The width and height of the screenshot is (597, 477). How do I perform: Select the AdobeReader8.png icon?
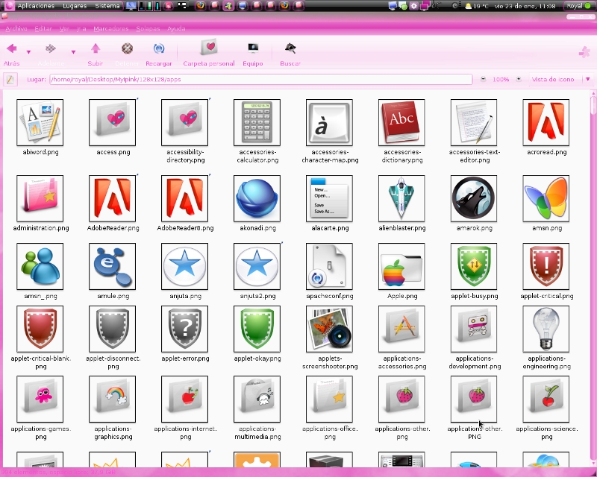(184, 198)
